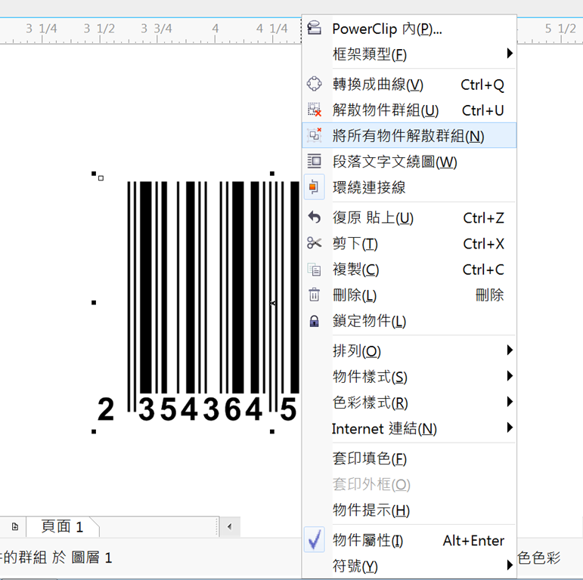Expand the 排列(O) submenu

coord(409,350)
